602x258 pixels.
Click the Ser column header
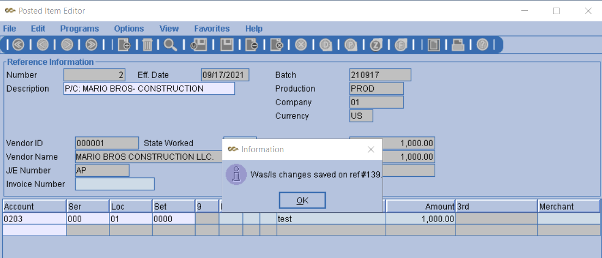[88, 207]
